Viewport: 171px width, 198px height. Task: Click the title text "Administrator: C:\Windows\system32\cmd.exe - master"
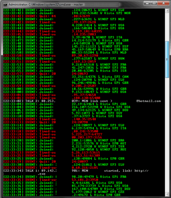tap(46, 5)
